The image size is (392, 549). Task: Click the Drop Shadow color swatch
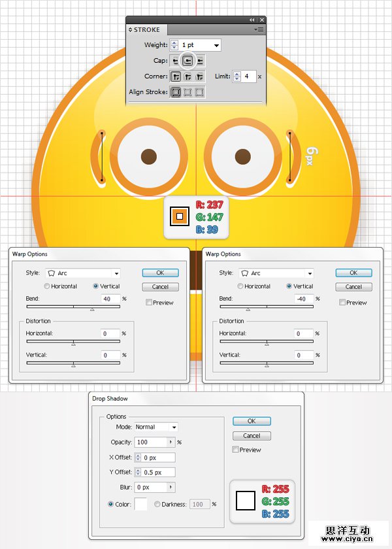141,504
